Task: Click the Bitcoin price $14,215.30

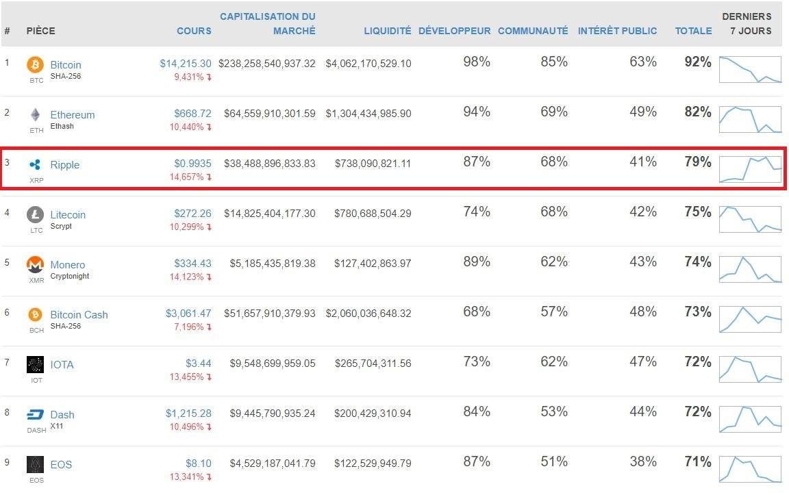Action: click(x=186, y=64)
